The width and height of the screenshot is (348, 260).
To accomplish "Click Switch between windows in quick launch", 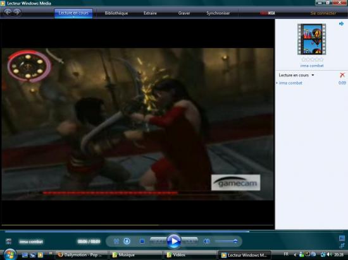I will click(32, 255).
